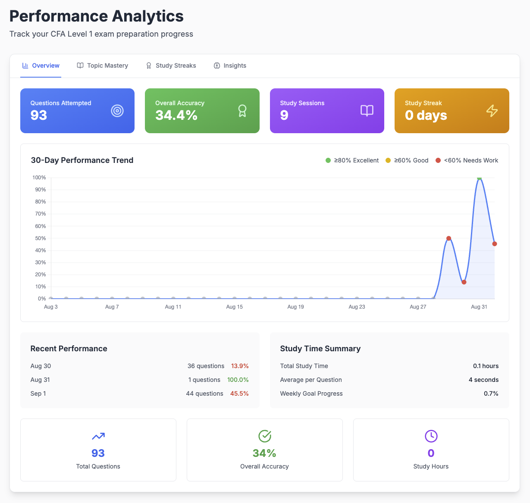This screenshot has height=503, width=530.
Task: Toggle the red <60% Needs Work legend item
Action: tap(467, 160)
